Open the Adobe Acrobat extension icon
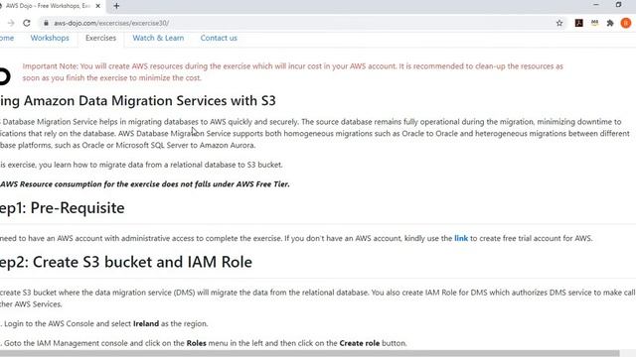 pos(579,23)
